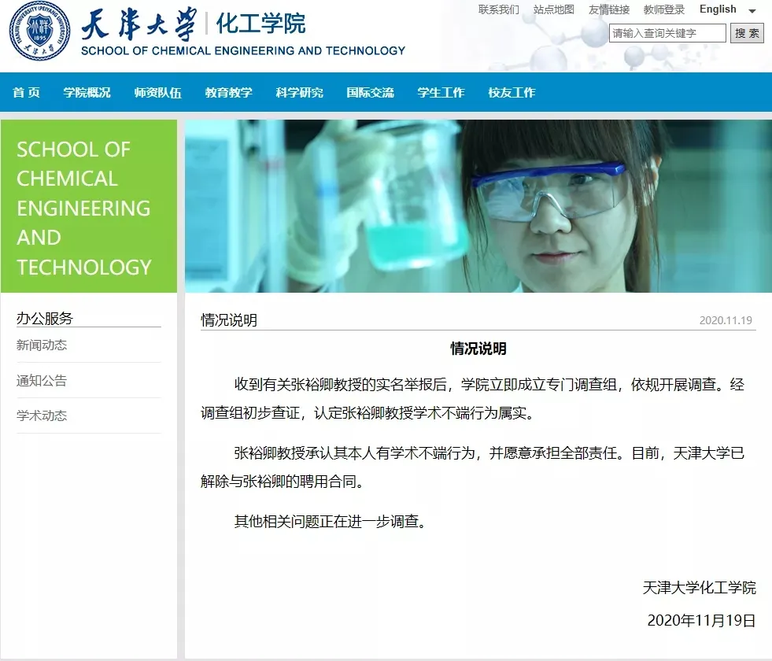772x661 pixels.
Task: Open the 教师登录 teacher login link
Action: pyautogui.click(x=664, y=9)
